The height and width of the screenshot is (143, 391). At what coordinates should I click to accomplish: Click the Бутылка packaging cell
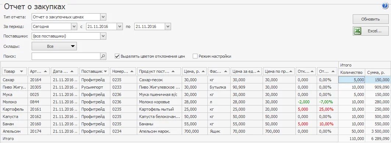click(x=218, y=87)
